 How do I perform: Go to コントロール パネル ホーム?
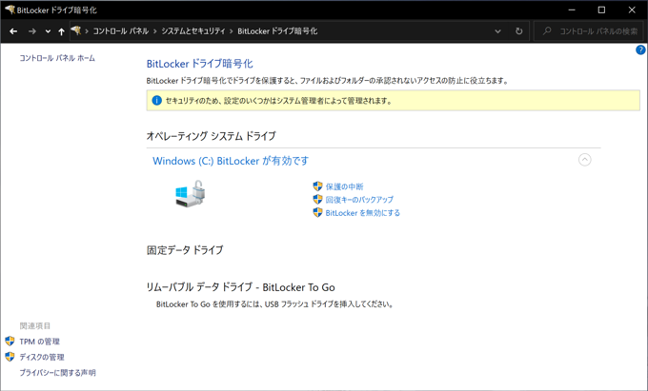(57, 58)
